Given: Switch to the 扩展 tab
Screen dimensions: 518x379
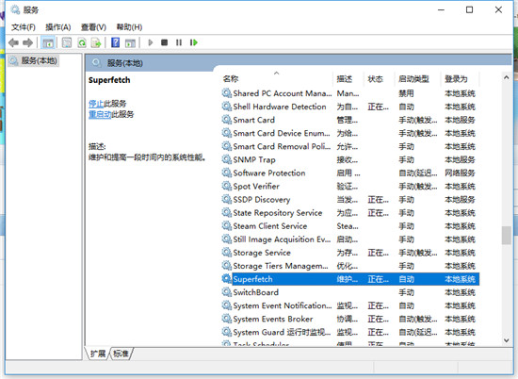Looking at the screenshot, I should point(97,354).
